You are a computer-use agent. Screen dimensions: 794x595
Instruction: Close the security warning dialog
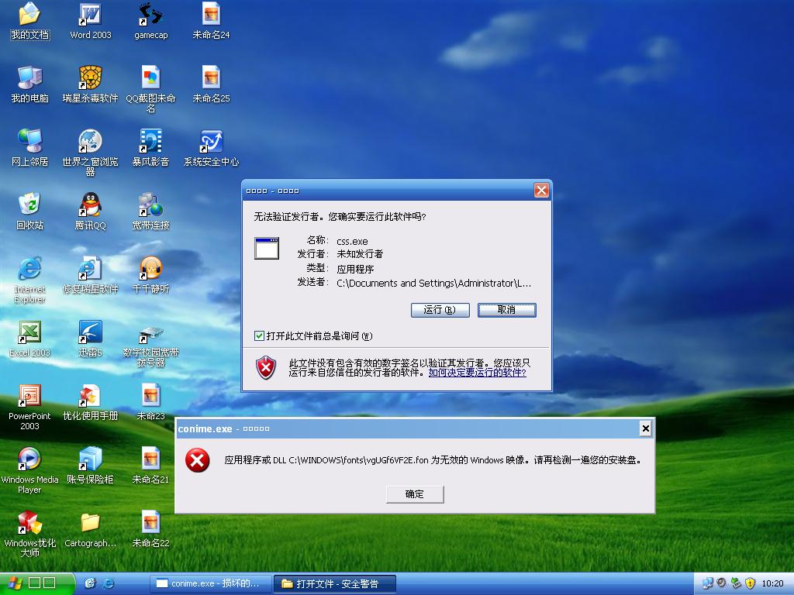[541, 191]
